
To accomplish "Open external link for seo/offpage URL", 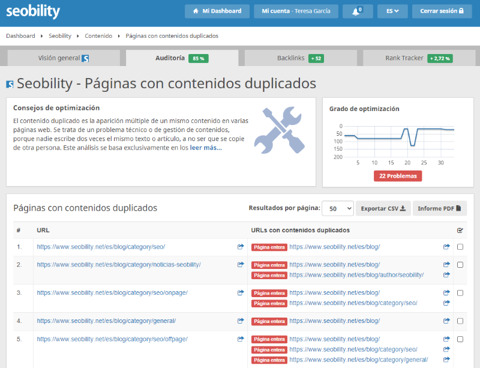I will tap(241, 339).
